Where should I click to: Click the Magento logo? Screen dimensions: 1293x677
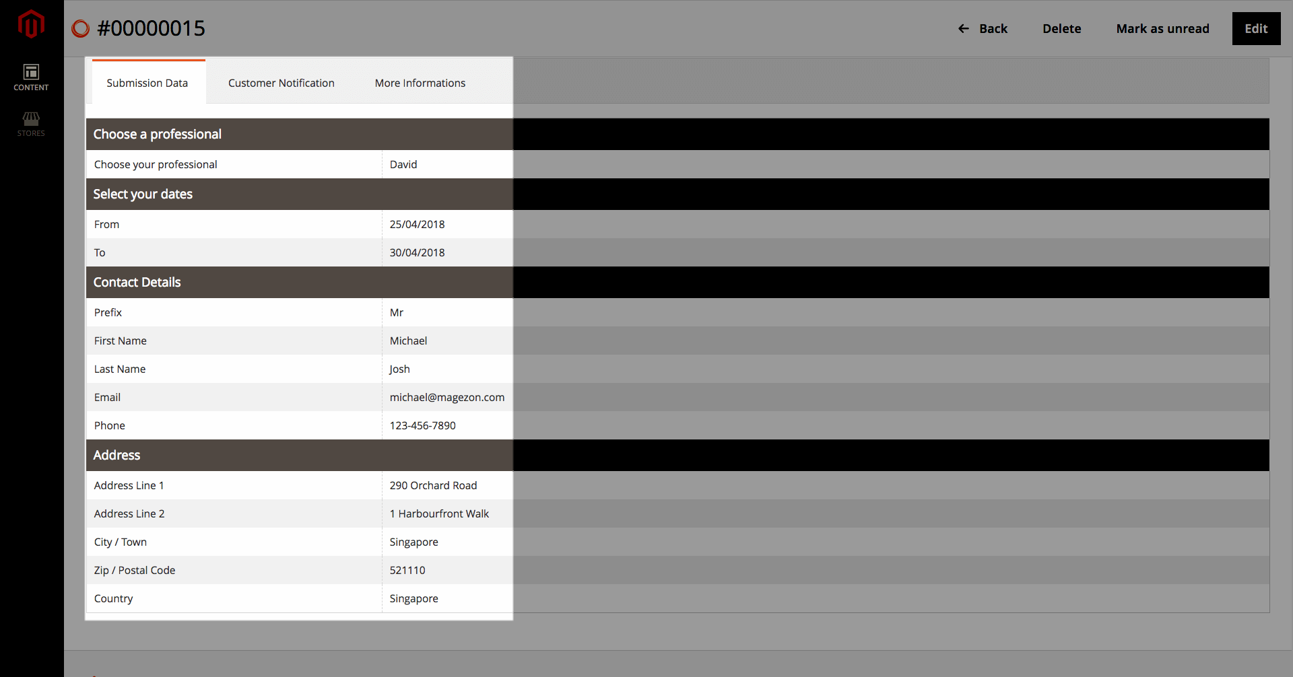click(31, 24)
